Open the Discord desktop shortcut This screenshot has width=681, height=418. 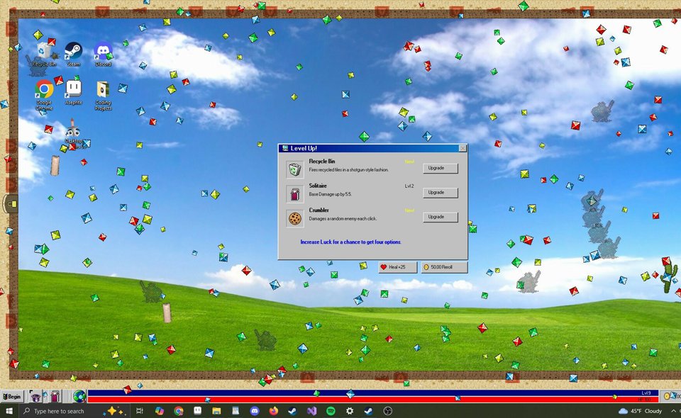click(x=103, y=55)
